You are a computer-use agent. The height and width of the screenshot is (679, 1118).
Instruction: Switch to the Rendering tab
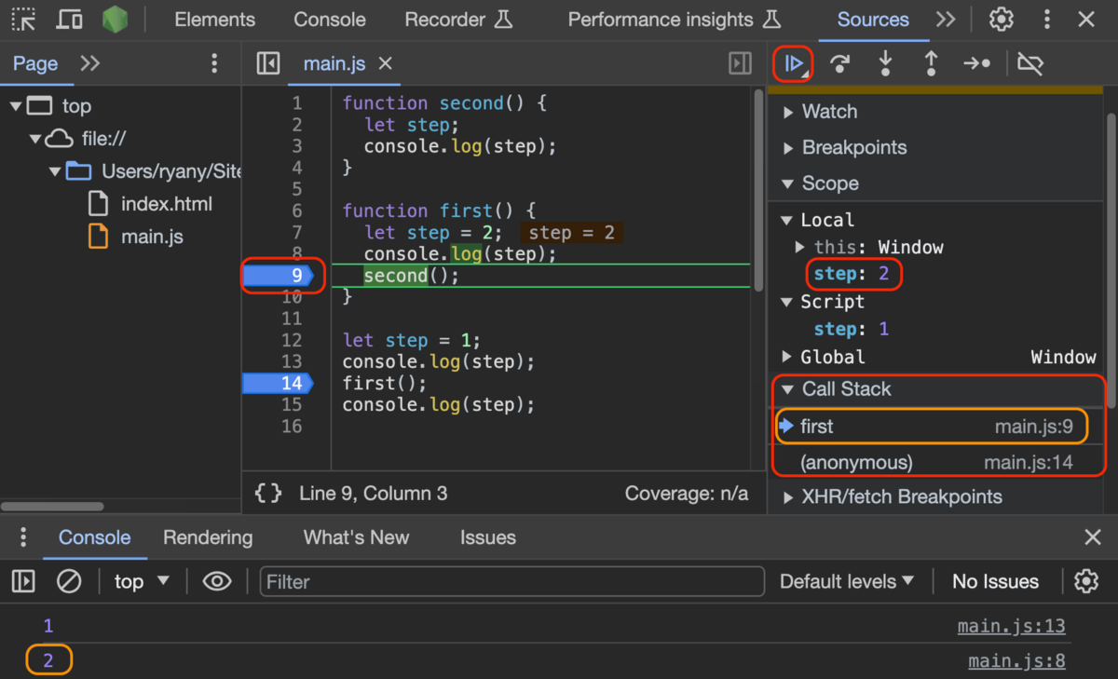[x=208, y=537]
